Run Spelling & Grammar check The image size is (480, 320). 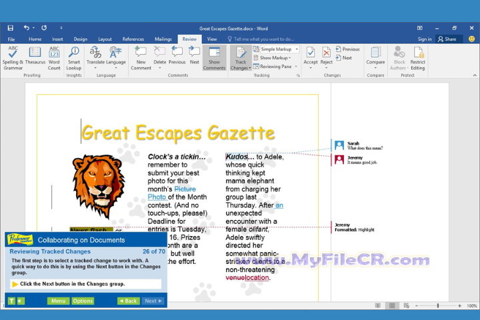click(x=13, y=58)
